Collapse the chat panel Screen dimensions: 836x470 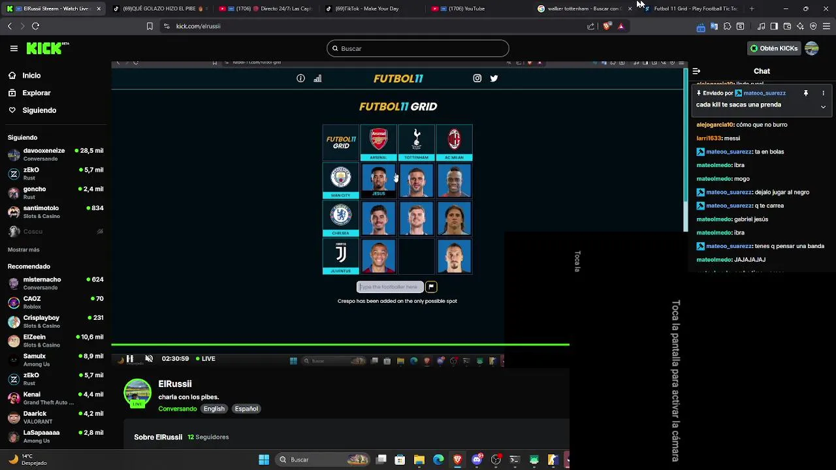696,71
